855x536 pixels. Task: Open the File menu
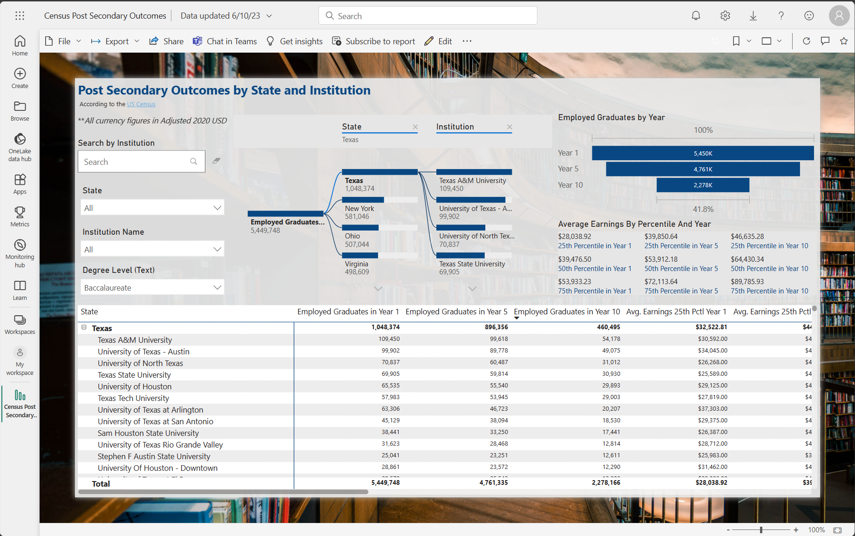coord(63,41)
